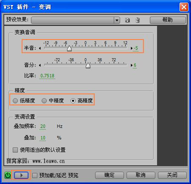191x184 pixels.
Task: Save the current preset with disk icon
Action: (x=127, y=20)
